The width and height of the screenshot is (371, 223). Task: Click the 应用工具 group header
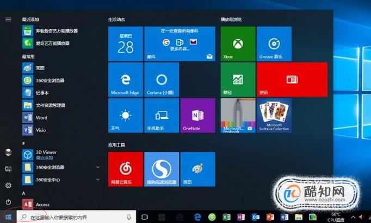[116, 145]
